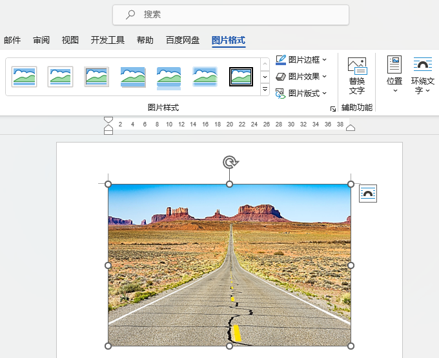This screenshot has height=358, width=439.
Task: Apply the first simple white frame picture style
Action: (x=25, y=77)
